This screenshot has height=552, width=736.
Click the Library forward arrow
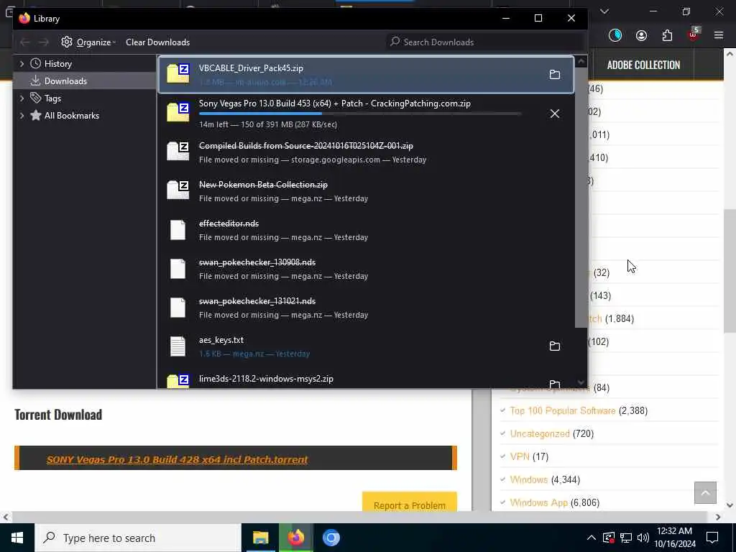(x=44, y=42)
